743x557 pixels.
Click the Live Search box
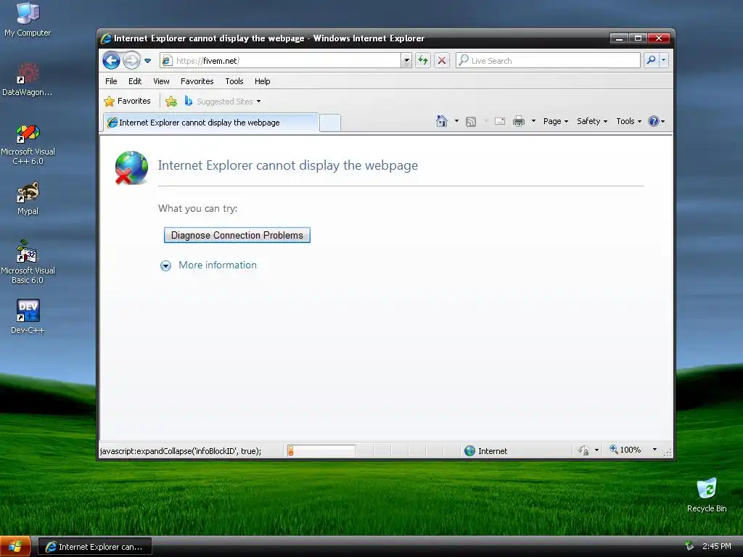549,61
